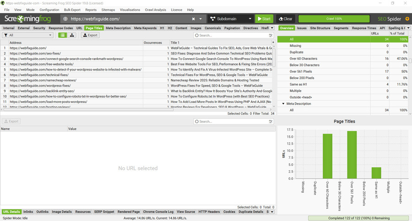Screen dimensions: 412x221
Task: Select the Over 60 Characters filter row
Action: 343,59
